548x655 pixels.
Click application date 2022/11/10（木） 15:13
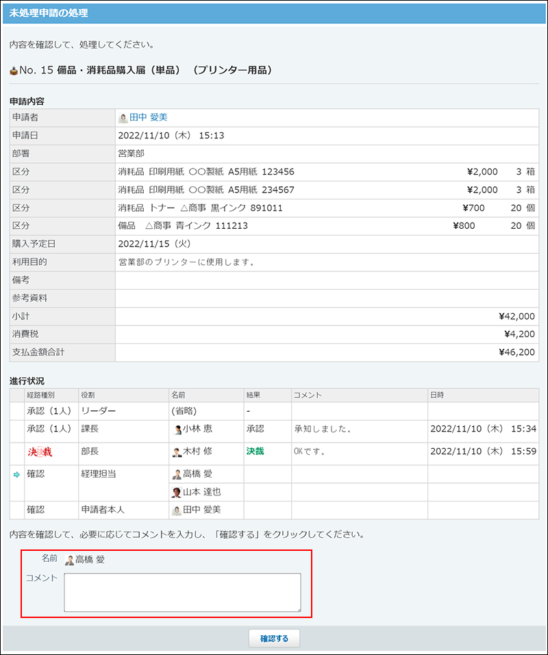coord(171,136)
